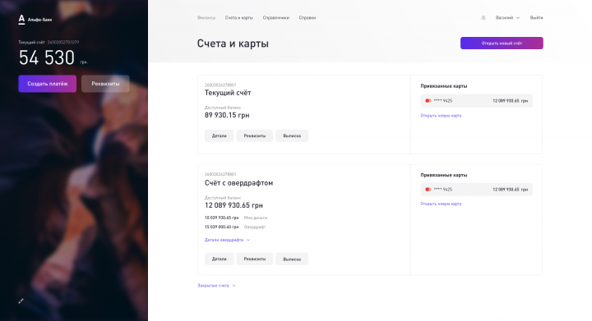
Task: Click the Выйти logout link
Action: coord(536,18)
